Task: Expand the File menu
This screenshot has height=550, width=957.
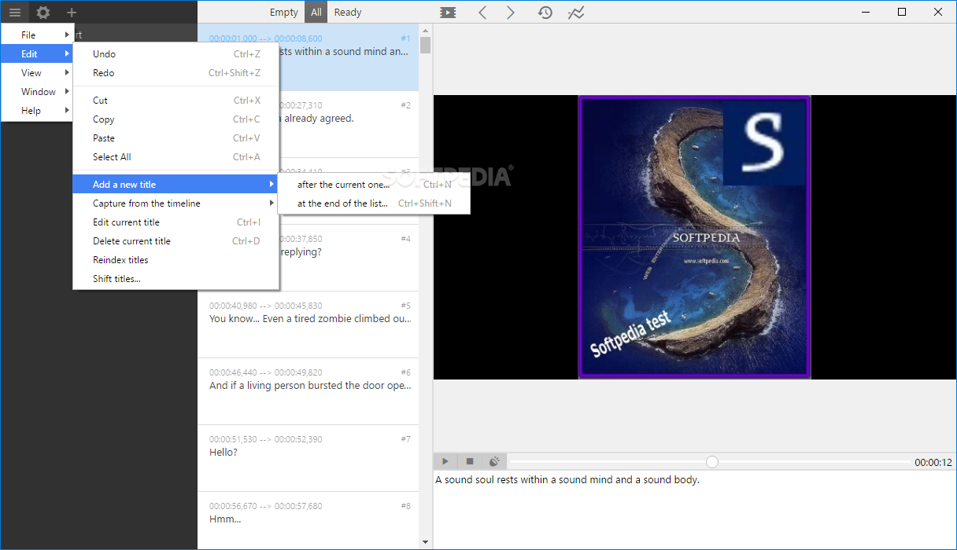Action: (37, 35)
